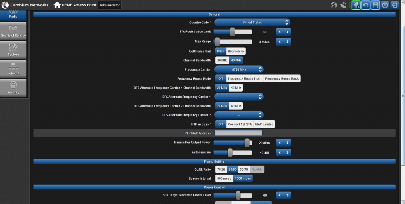Select 20 MHz Channel Bandwidth
The image size is (405, 204).
coord(222,60)
